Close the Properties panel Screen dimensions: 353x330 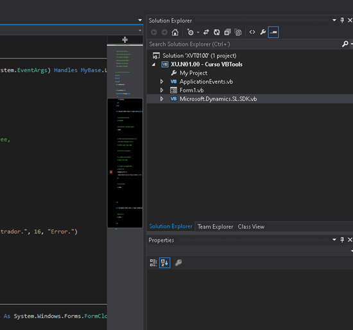tap(350, 239)
